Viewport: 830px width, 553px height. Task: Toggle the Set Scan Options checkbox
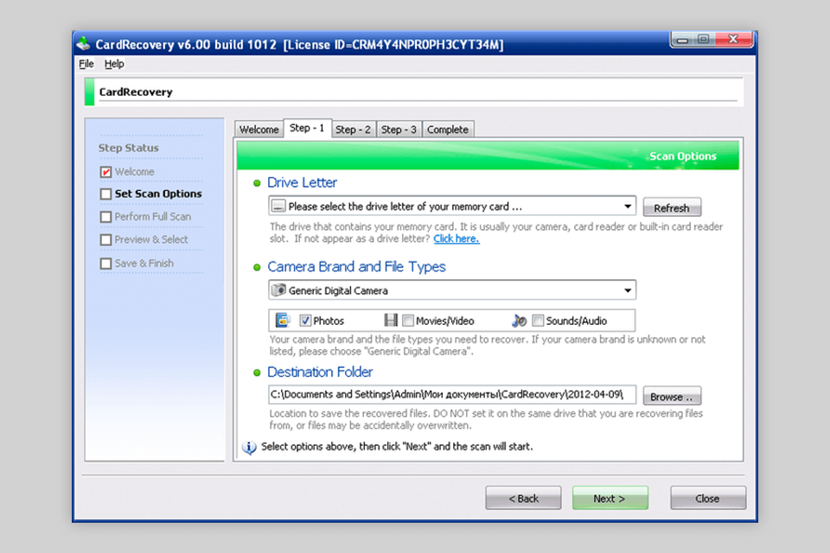click(105, 194)
